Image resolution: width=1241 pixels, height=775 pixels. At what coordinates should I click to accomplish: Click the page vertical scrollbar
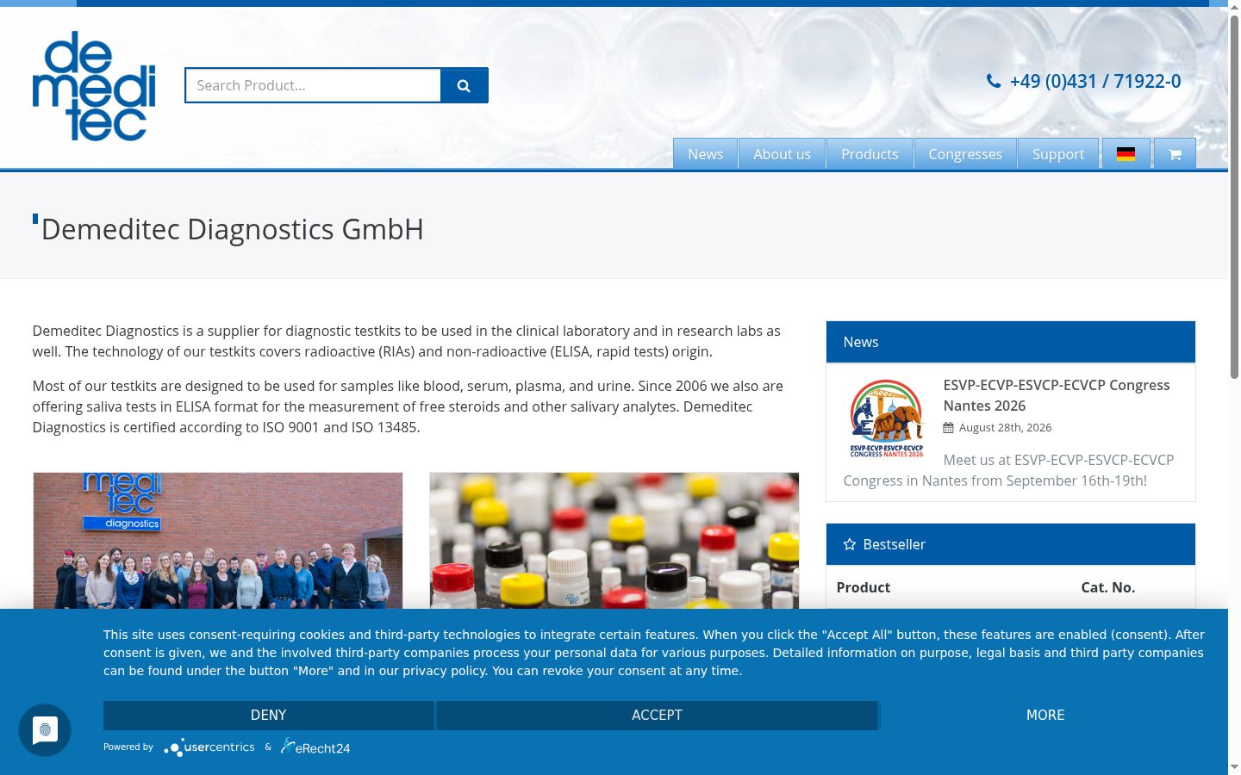point(1234,196)
